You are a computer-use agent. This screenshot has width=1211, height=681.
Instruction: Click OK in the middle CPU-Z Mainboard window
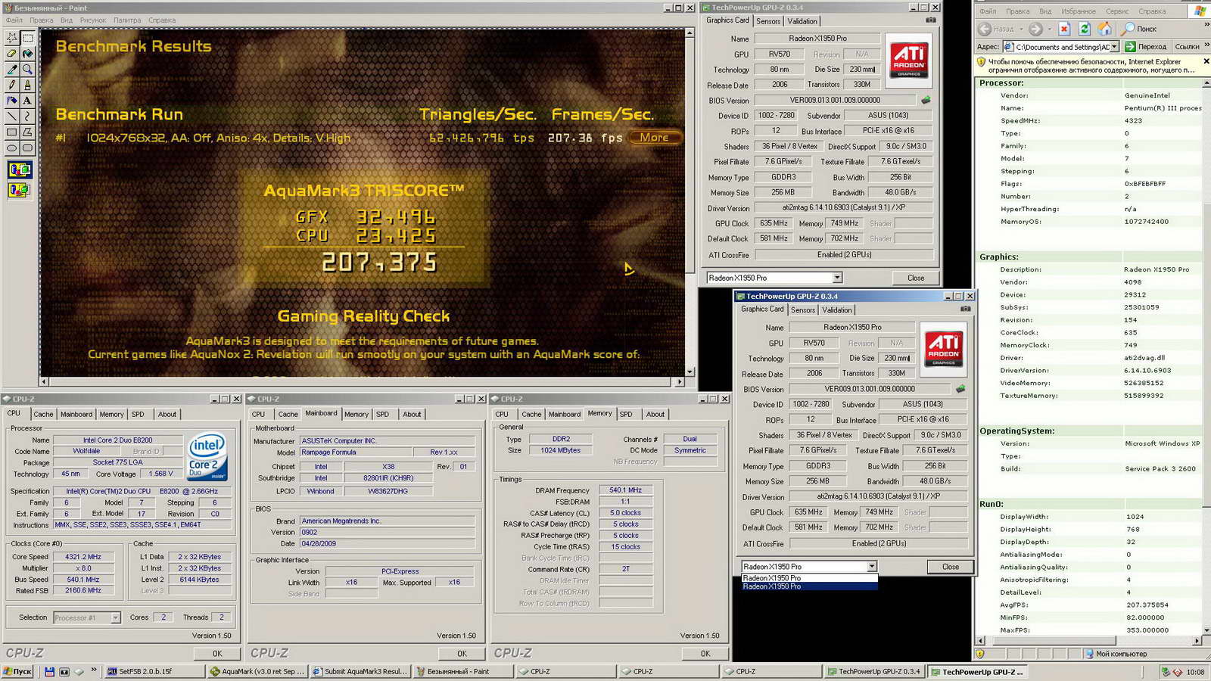[x=462, y=653]
